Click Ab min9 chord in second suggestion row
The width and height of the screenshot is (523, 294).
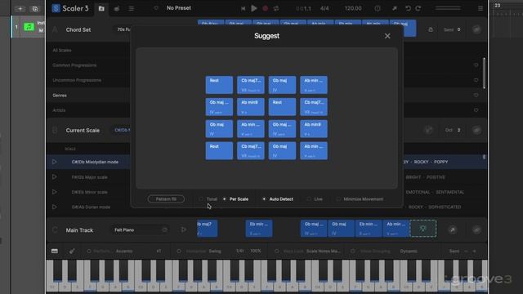pos(251,107)
